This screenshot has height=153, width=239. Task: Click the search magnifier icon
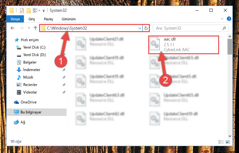(x=224, y=28)
